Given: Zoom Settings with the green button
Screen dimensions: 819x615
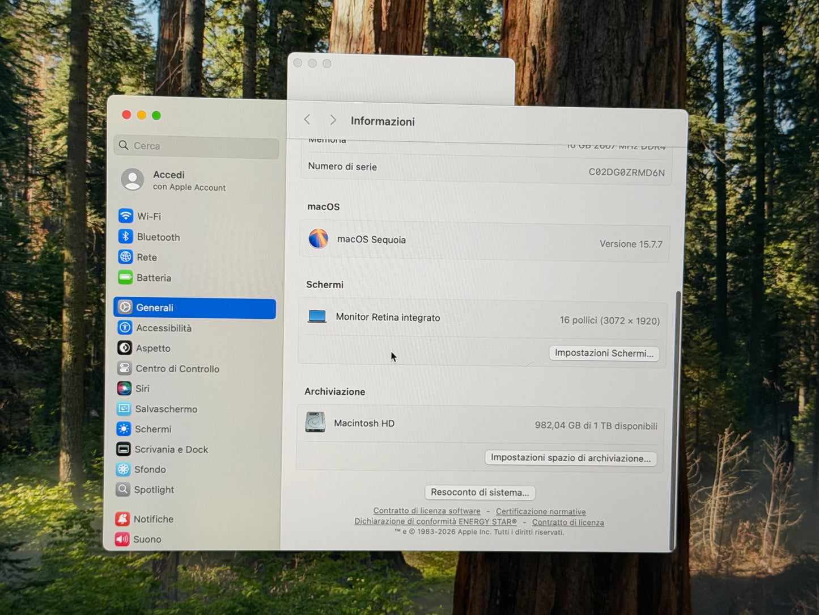Looking at the screenshot, I should pos(156,115).
